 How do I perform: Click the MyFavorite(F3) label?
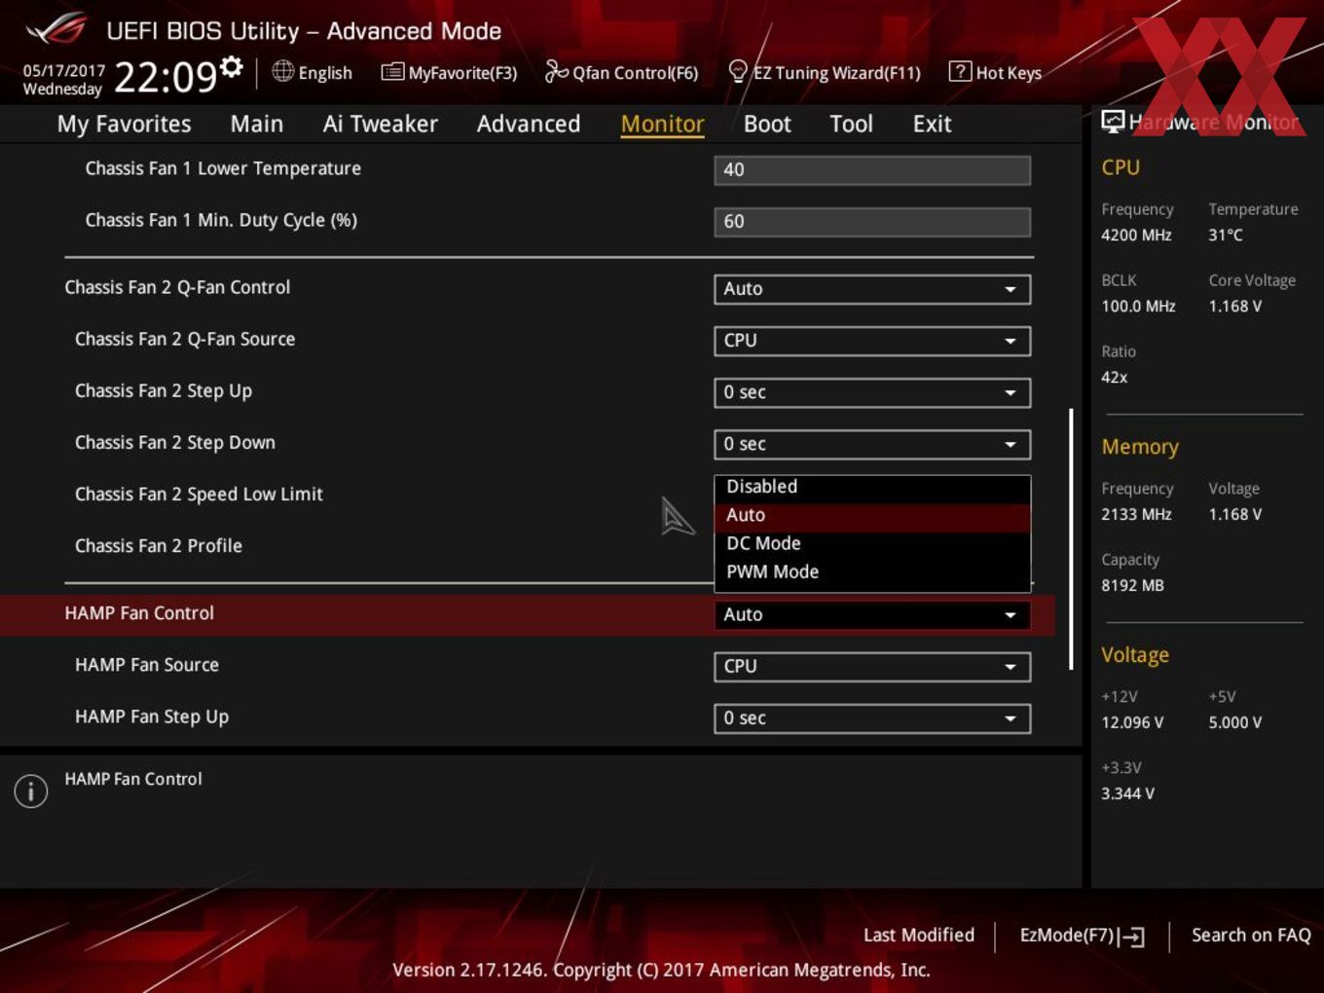[x=462, y=73]
